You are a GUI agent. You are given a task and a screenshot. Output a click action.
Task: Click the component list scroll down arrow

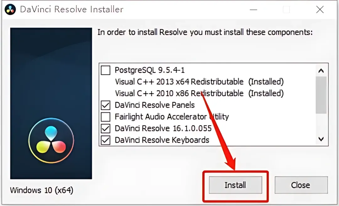(321, 139)
